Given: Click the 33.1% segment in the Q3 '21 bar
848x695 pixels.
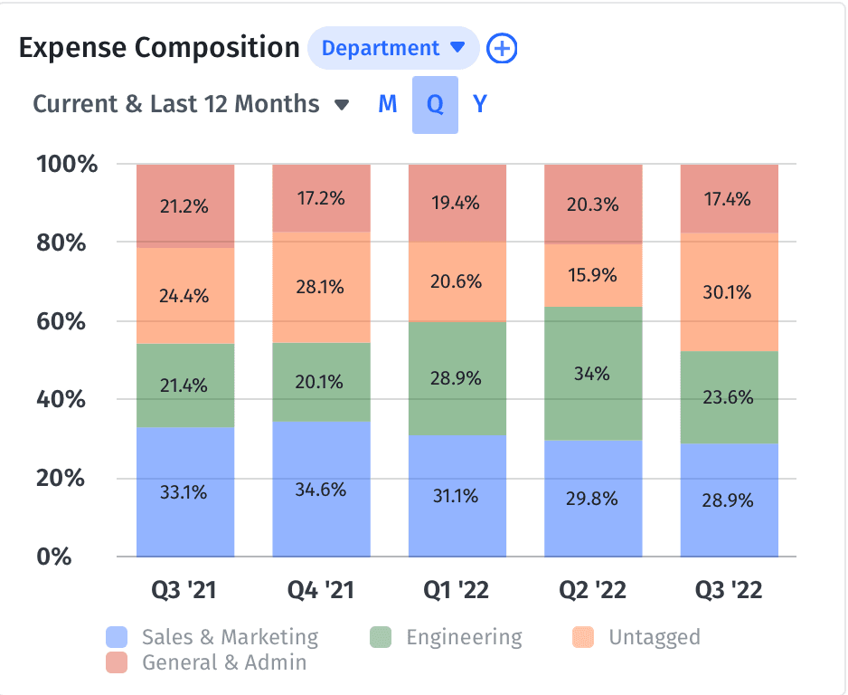Looking at the screenshot, I should (x=184, y=490).
